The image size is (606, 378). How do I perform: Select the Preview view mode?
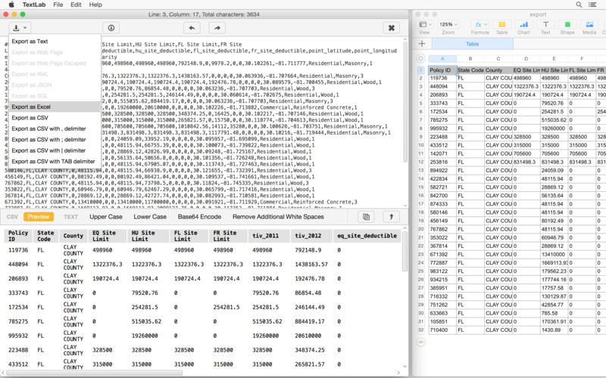click(39, 217)
